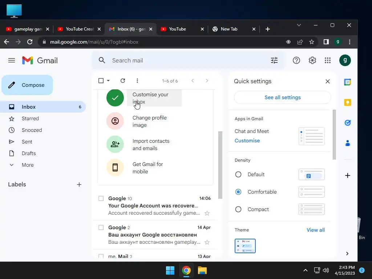Open Contacts side panel icon
The image size is (372, 279).
pos(348,143)
